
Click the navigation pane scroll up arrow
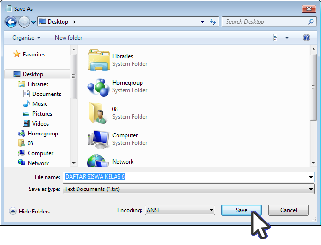pos(74,49)
